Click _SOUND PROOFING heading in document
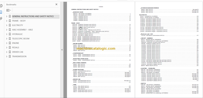The image size is (203, 98). (x=78, y=70)
